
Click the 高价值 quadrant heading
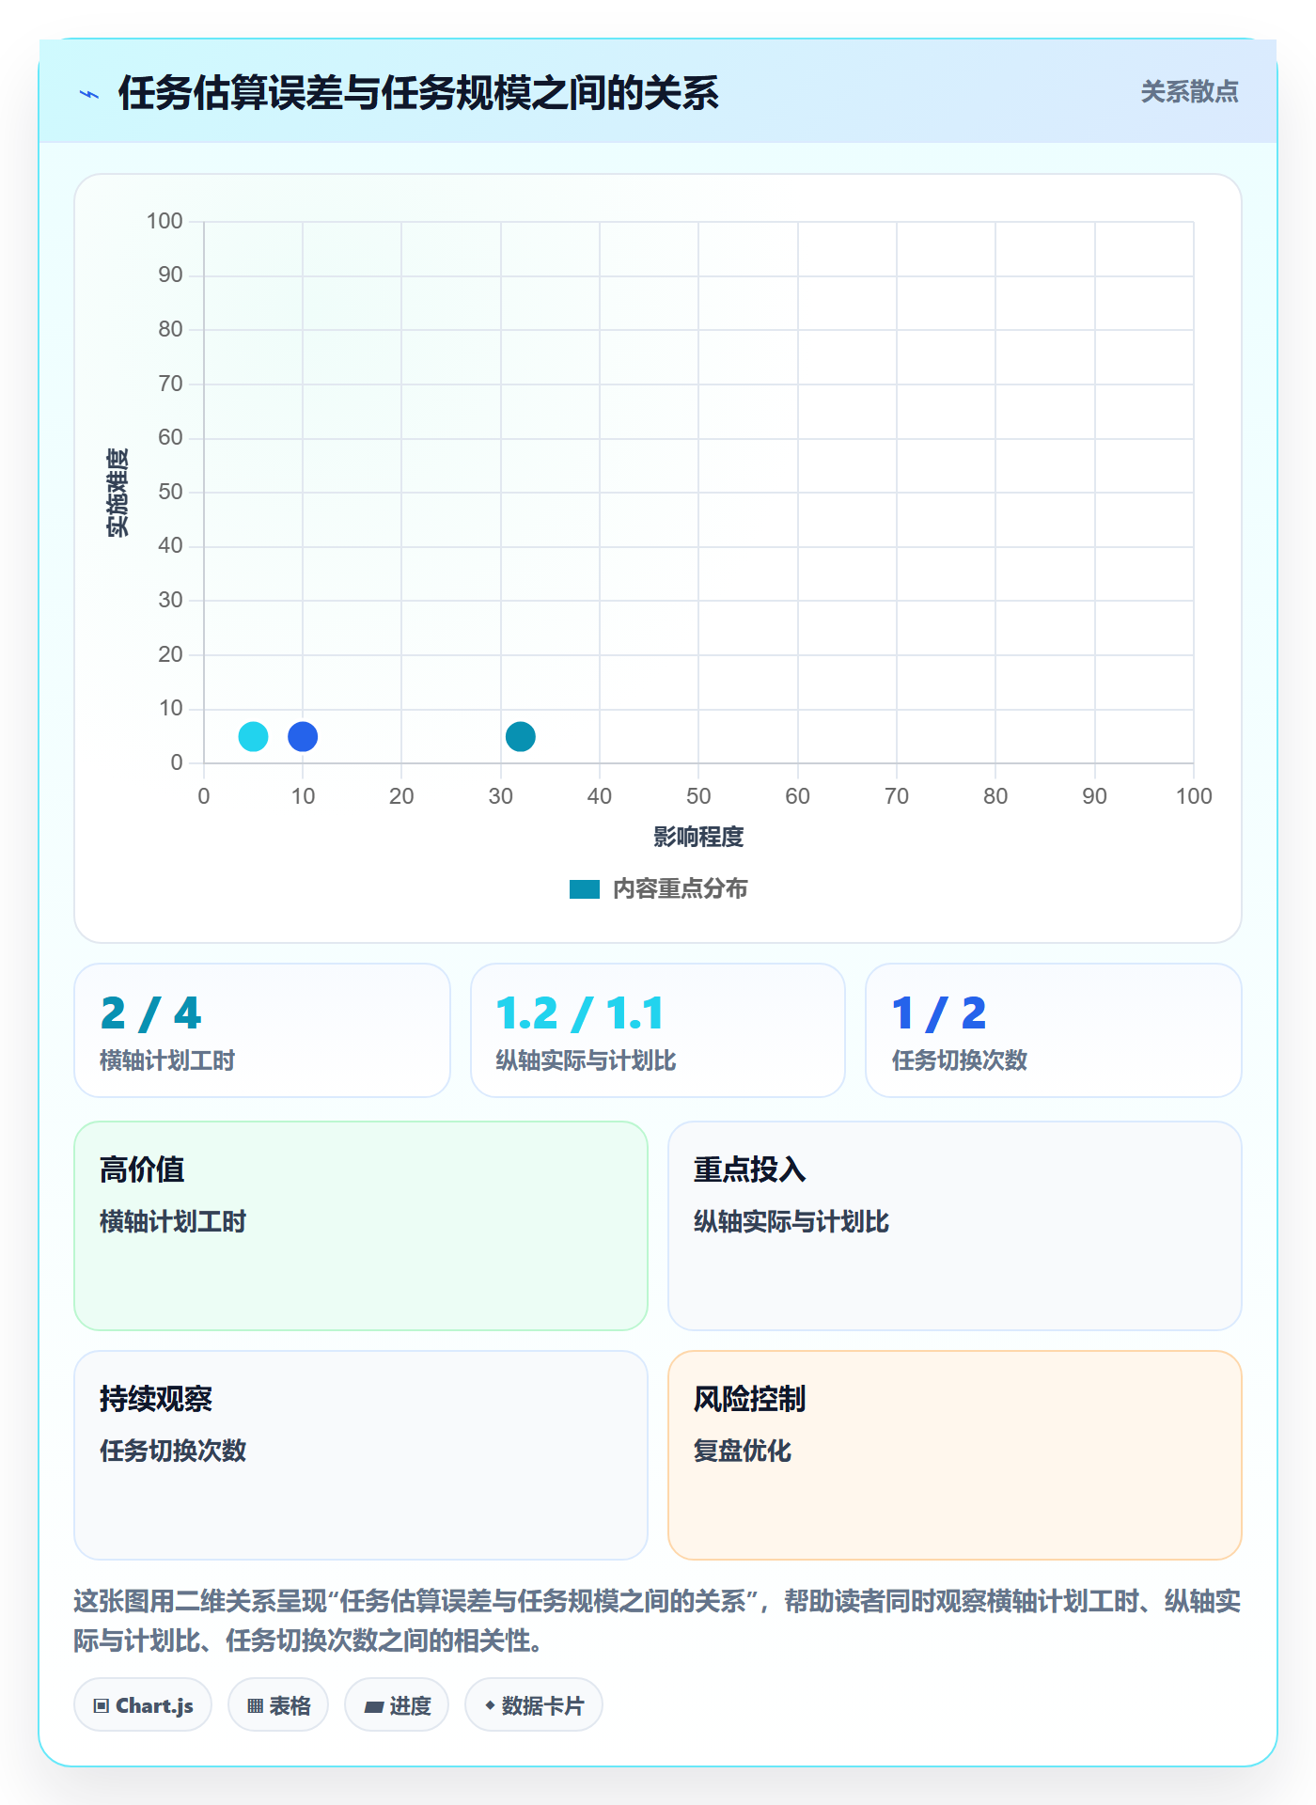pyautogui.click(x=142, y=1169)
